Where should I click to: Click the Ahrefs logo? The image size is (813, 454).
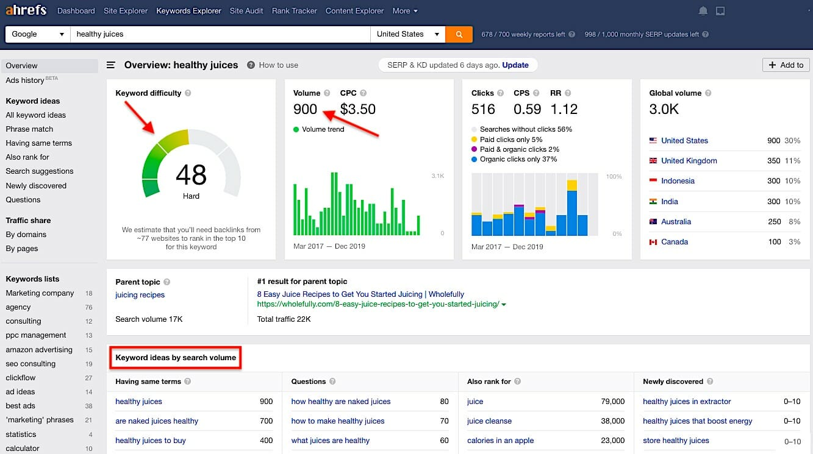(x=26, y=10)
